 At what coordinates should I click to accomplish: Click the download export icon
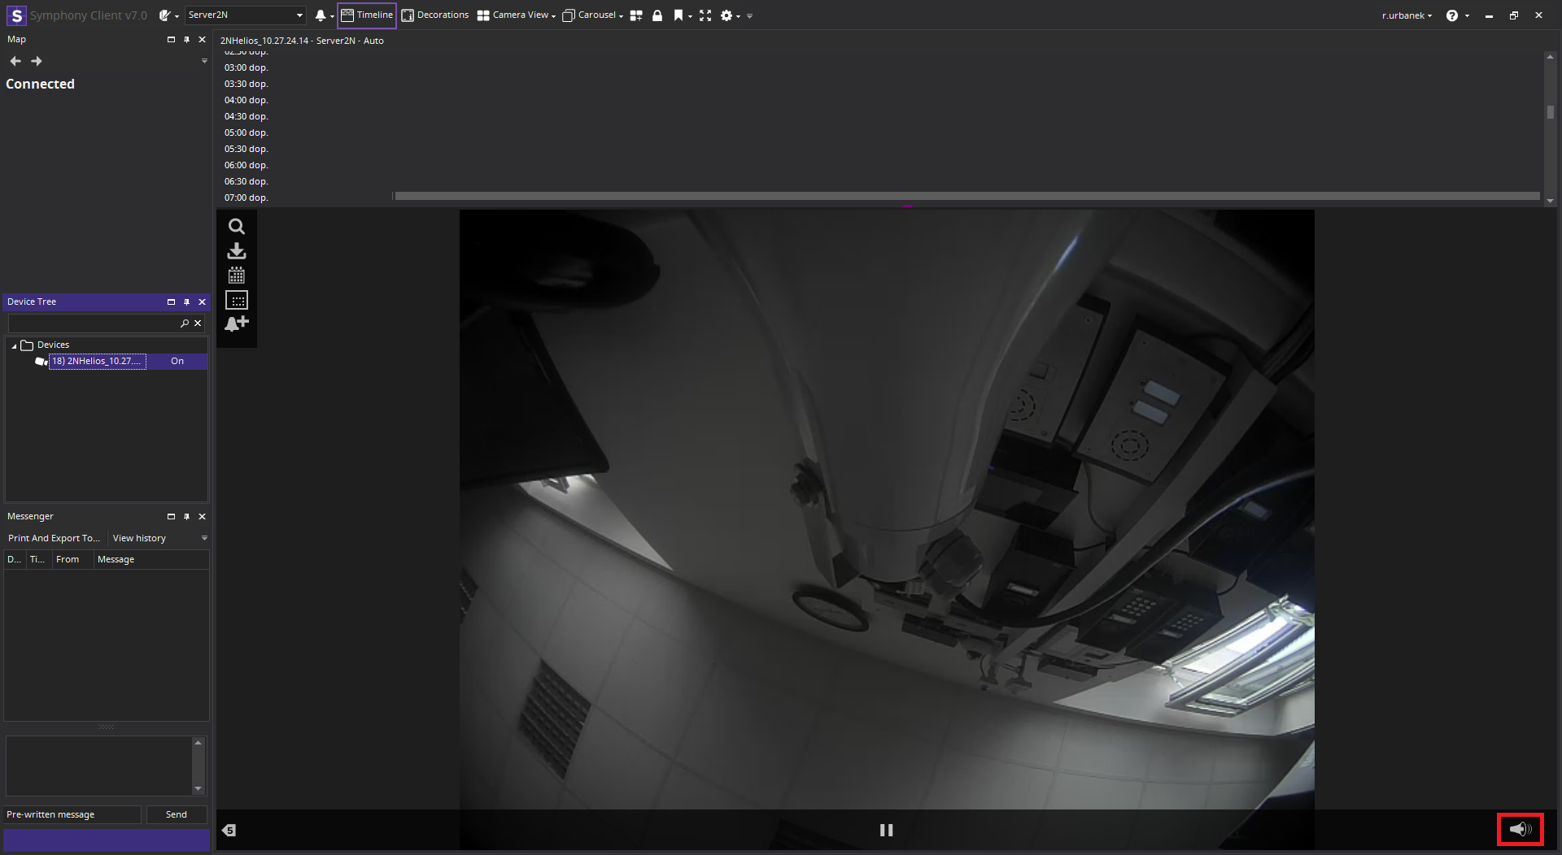236,251
